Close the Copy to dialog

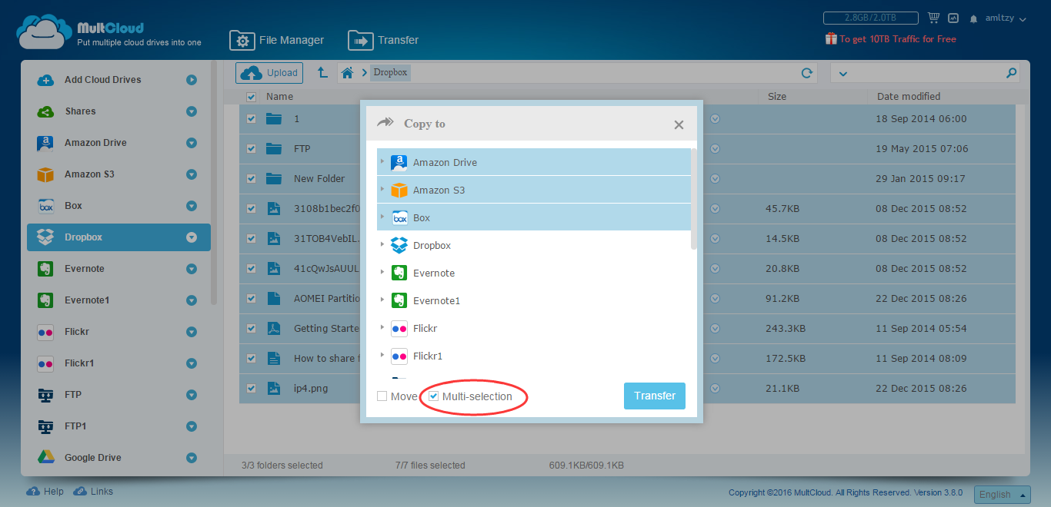pyautogui.click(x=679, y=124)
